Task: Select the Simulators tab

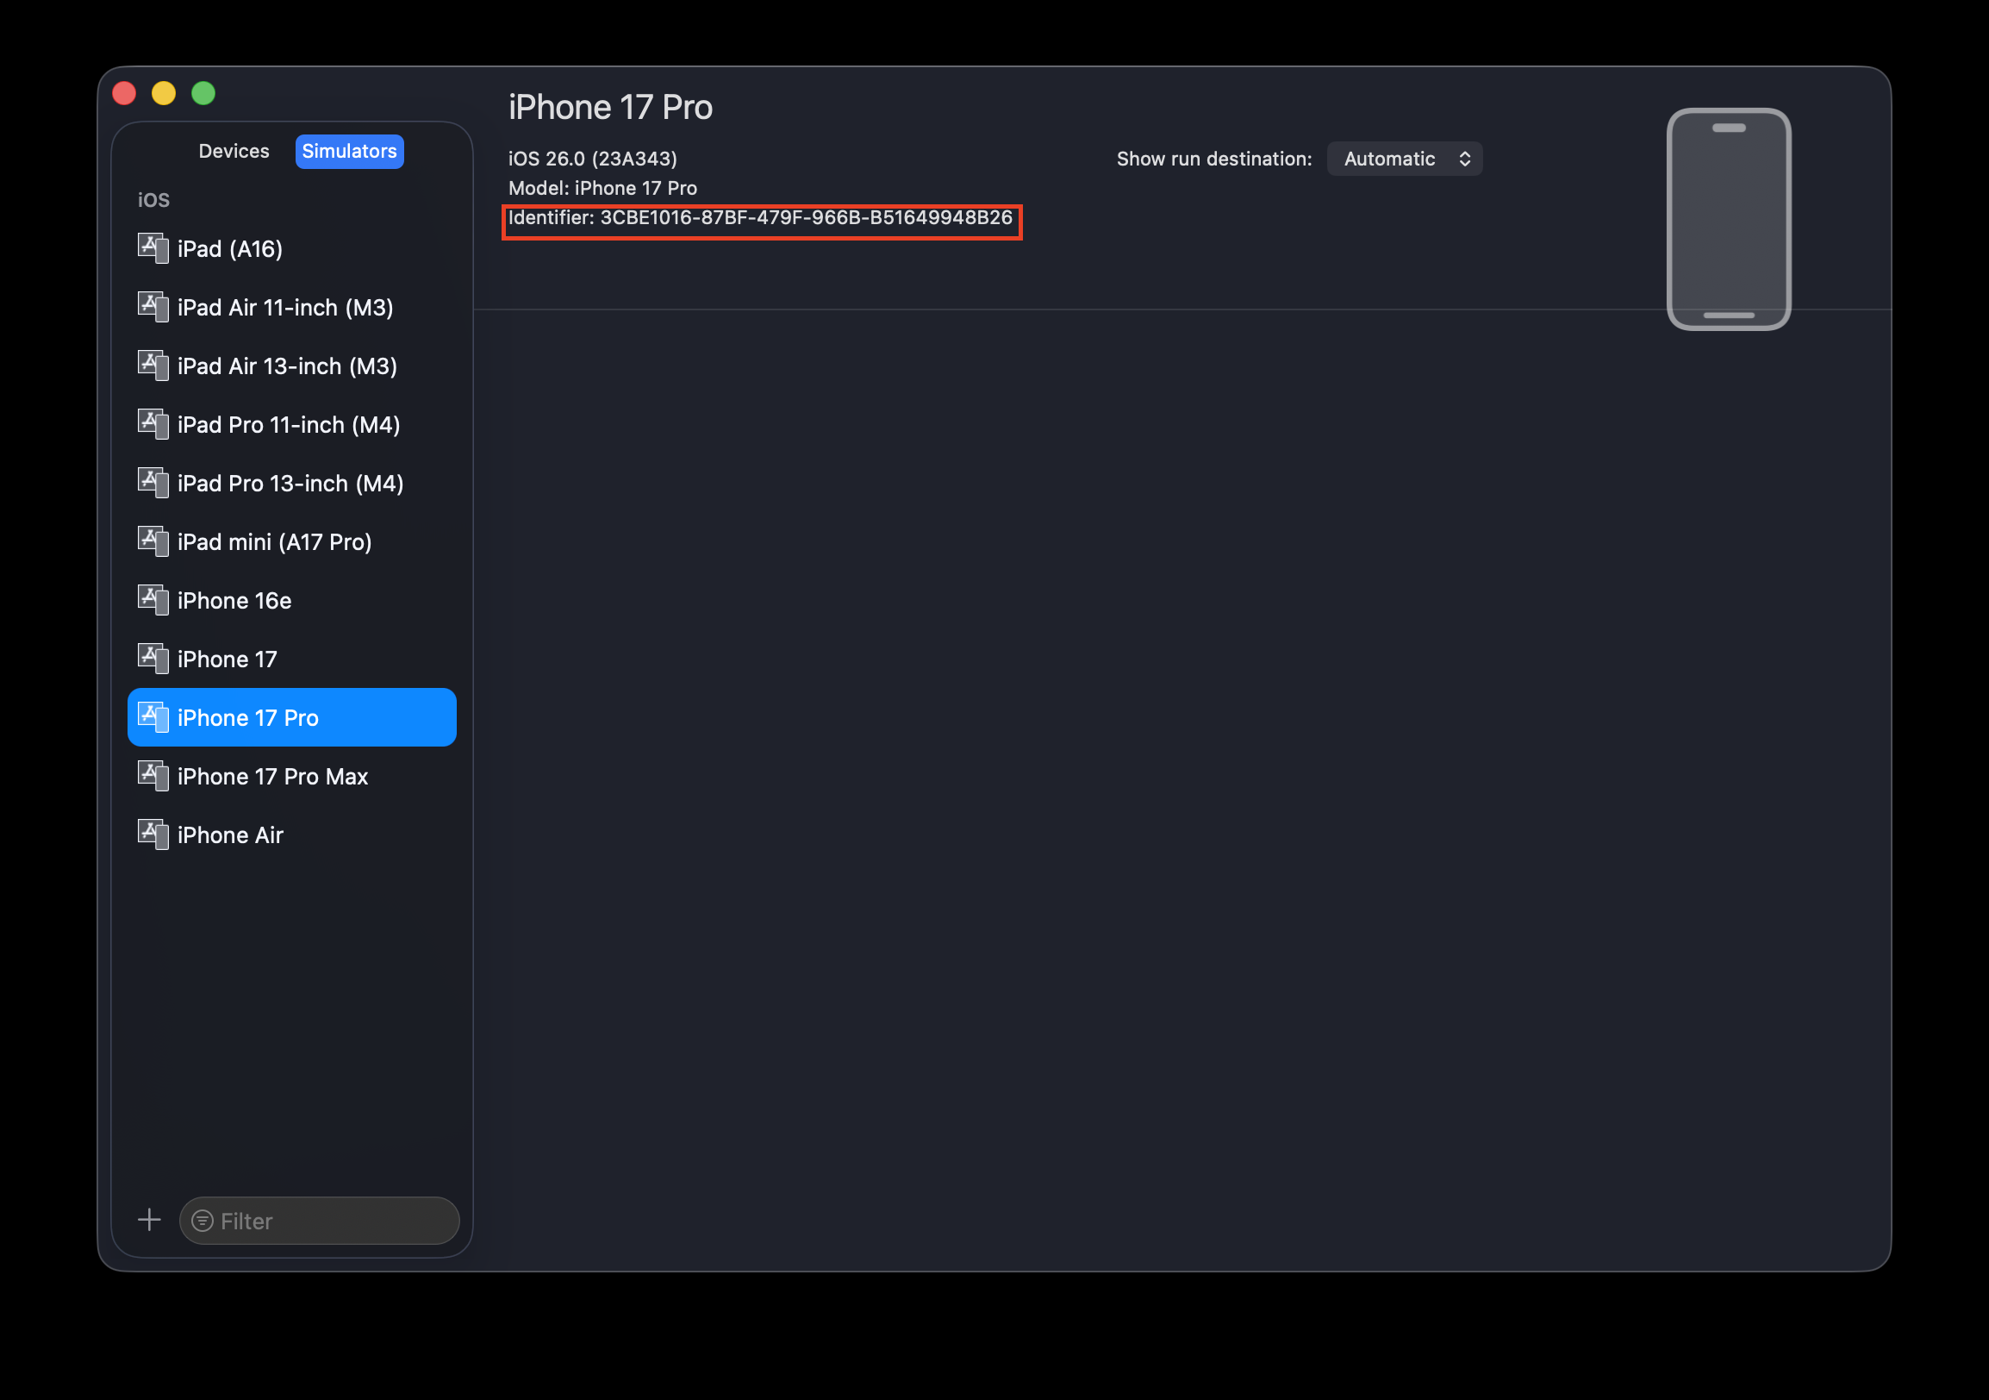Action: (x=349, y=152)
